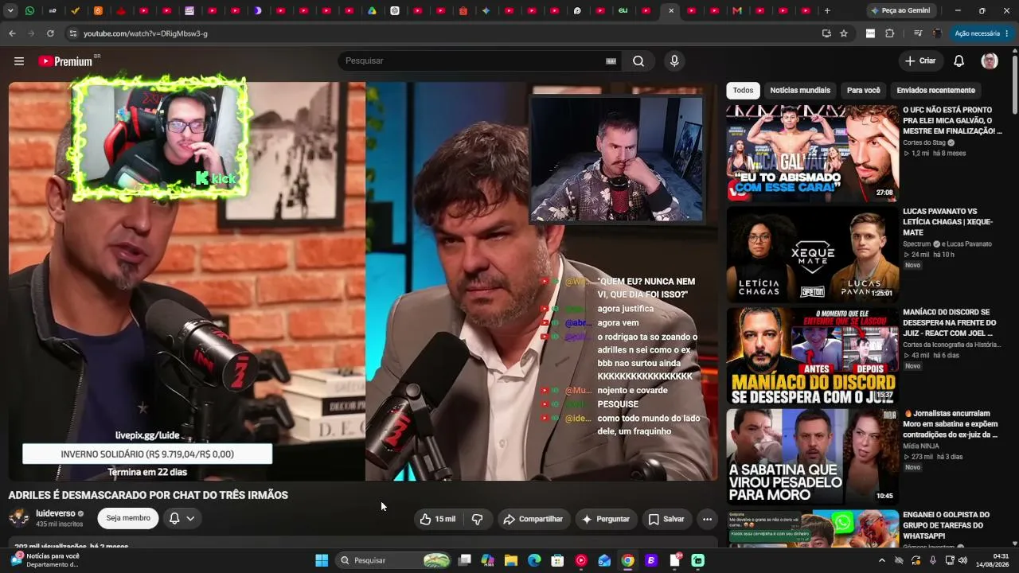Screen dimensions: 1019x573
Task: Click the Perguntar button
Action: pos(606,519)
